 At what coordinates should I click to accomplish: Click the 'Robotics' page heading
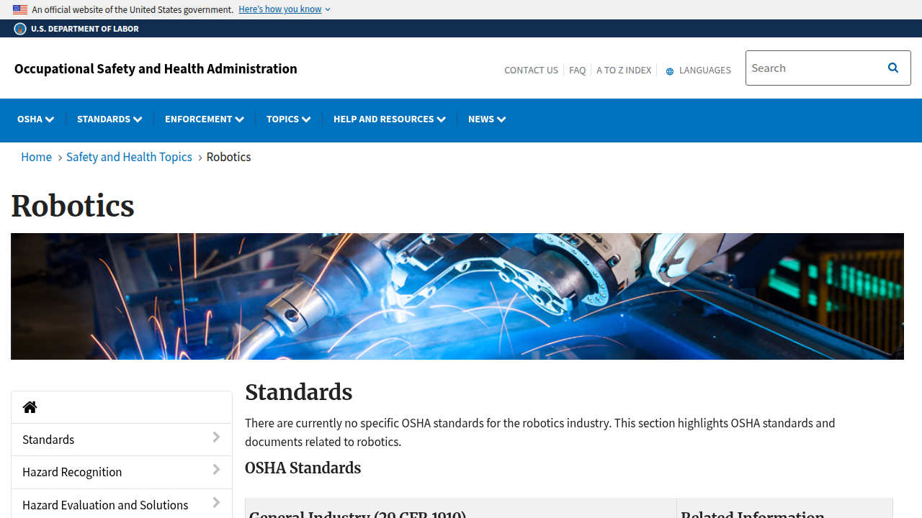click(x=73, y=206)
